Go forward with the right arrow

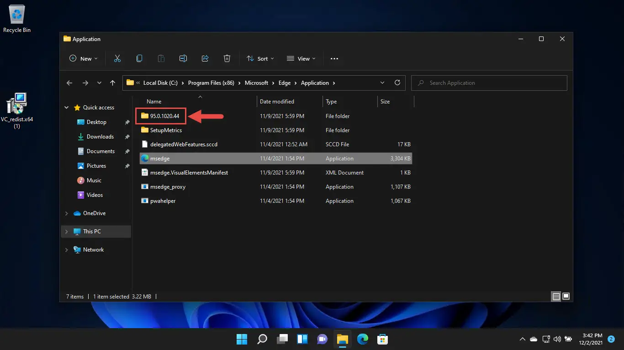coord(85,83)
